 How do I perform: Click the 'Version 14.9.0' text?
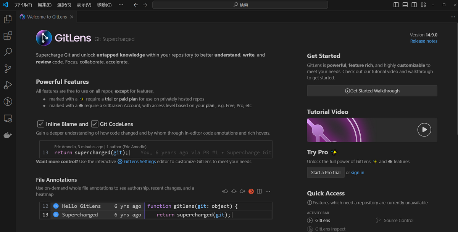click(x=424, y=35)
